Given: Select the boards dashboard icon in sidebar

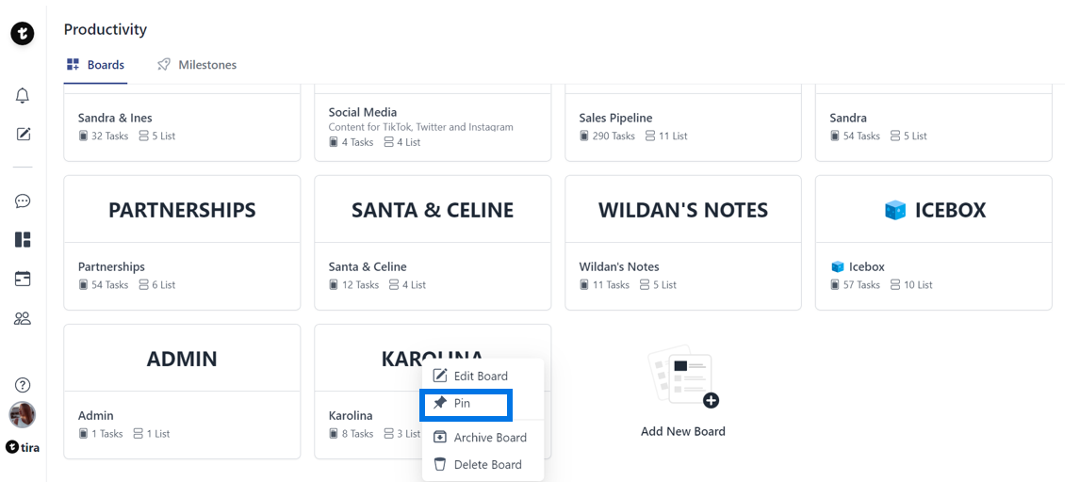Looking at the screenshot, I should coord(23,240).
